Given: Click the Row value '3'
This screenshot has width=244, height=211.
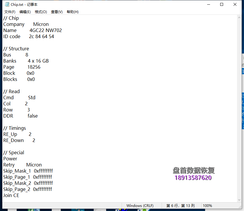Looking at the screenshot, I should tap(28, 110).
